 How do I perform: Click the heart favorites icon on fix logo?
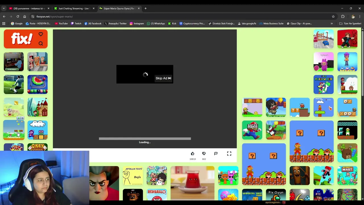click(x=41, y=34)
